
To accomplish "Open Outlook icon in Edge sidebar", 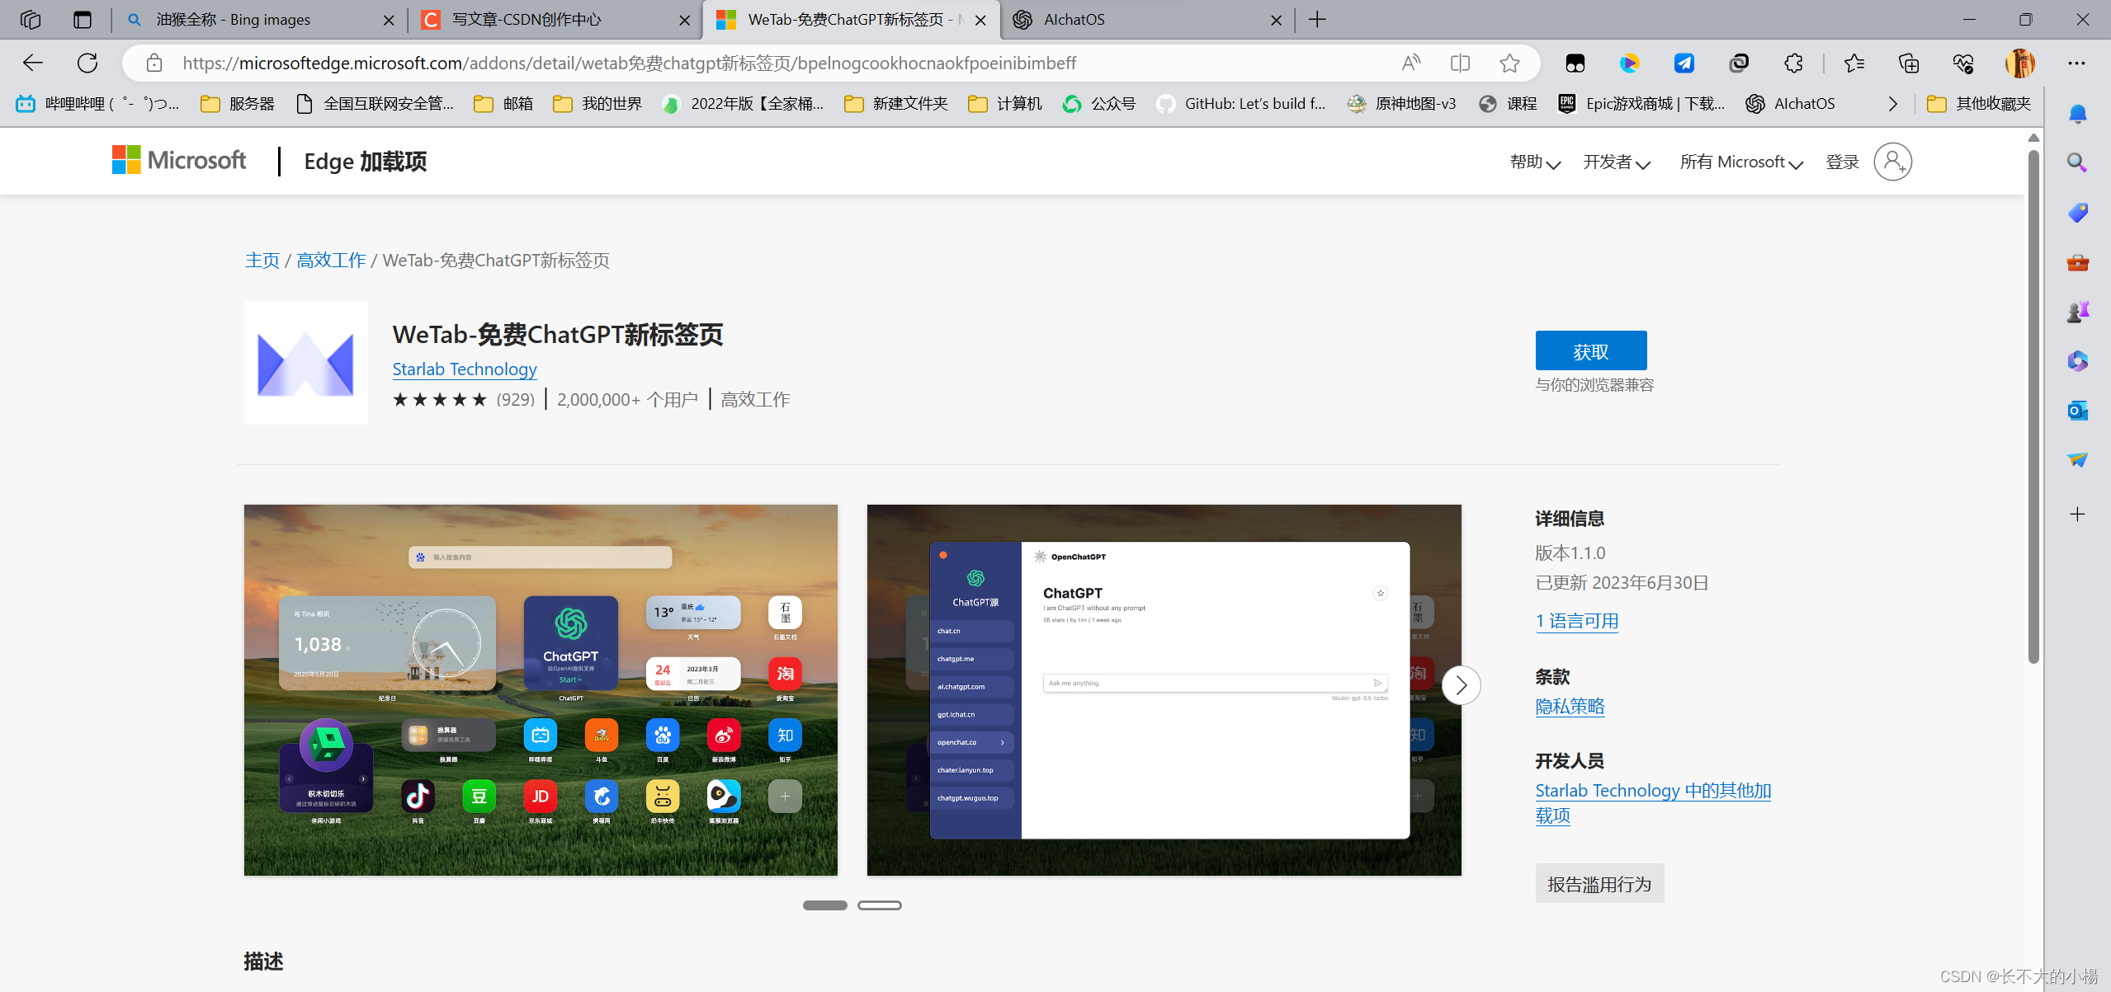I will tap(2077, 410).
